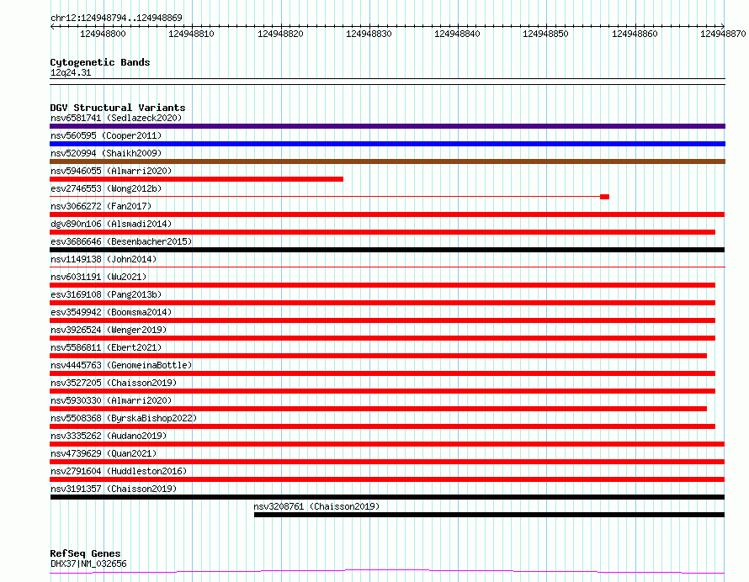This screenshot has width=749, height=582.
Task: Click the short red nsv5946055 bar
Action: point(196,179)
